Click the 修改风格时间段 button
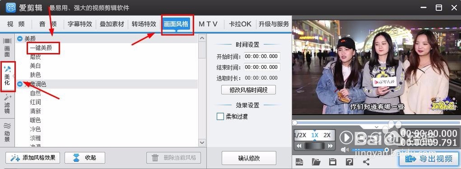 point(248,90)
